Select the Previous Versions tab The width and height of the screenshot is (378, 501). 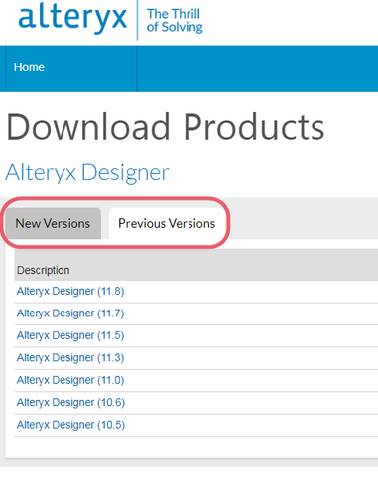tap(167, 223)
